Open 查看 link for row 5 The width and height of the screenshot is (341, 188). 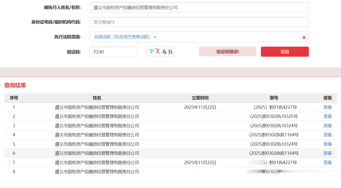tap(327, 144)
